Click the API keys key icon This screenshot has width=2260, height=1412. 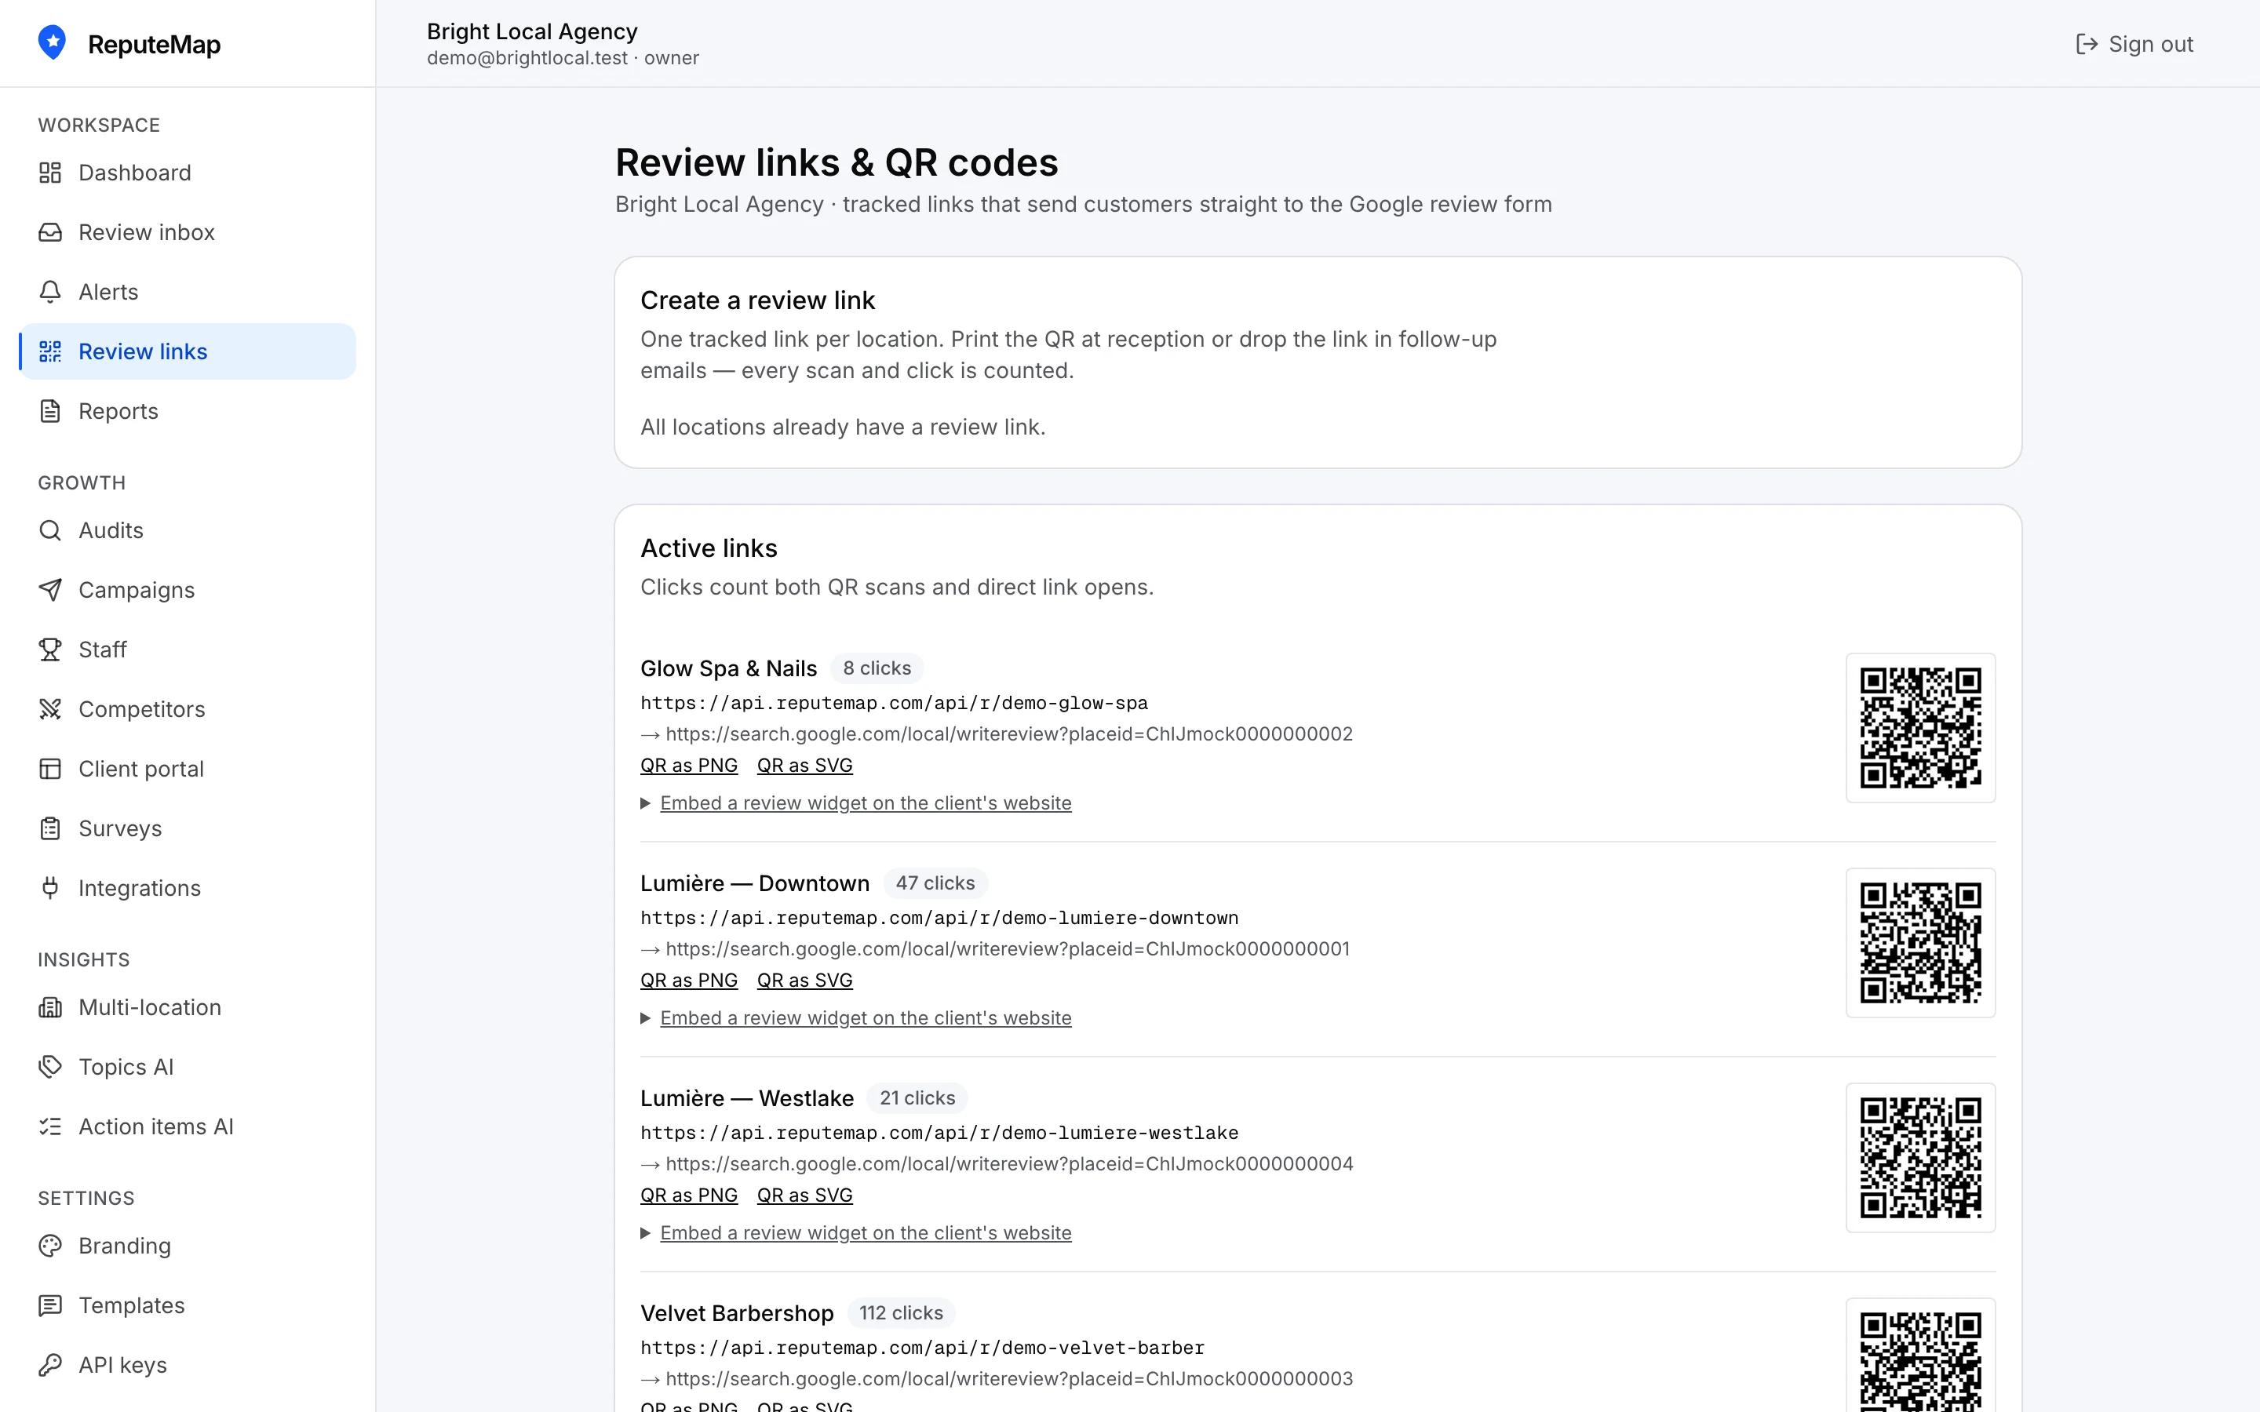[x=50, y=1365]
